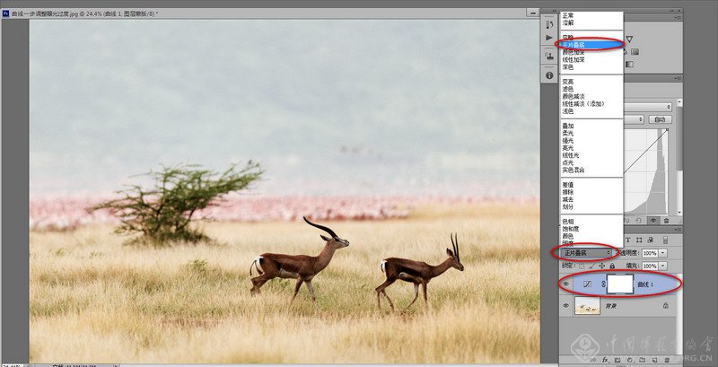This screenshot has width=718, height=367.
Task: Click the Vibrance triangle adjustment icon
Action: coord(630,39)
